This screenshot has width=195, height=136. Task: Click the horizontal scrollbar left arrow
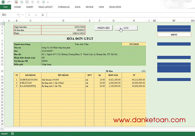point(2,129)
